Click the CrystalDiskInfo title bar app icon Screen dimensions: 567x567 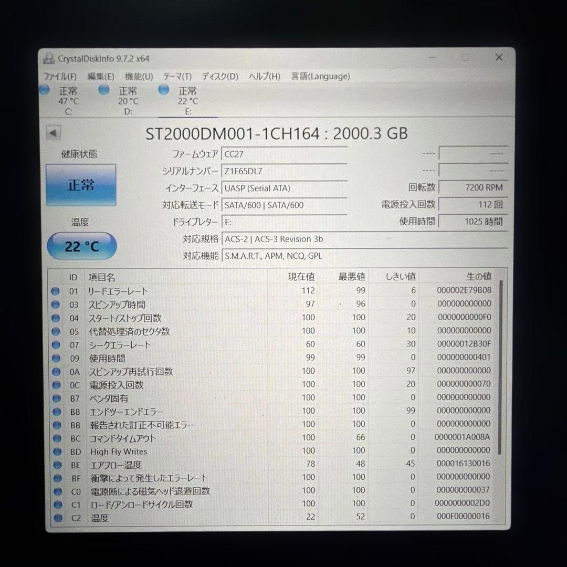48,59
